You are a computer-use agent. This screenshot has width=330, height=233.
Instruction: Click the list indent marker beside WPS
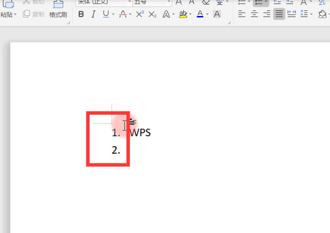coord(133,121)
